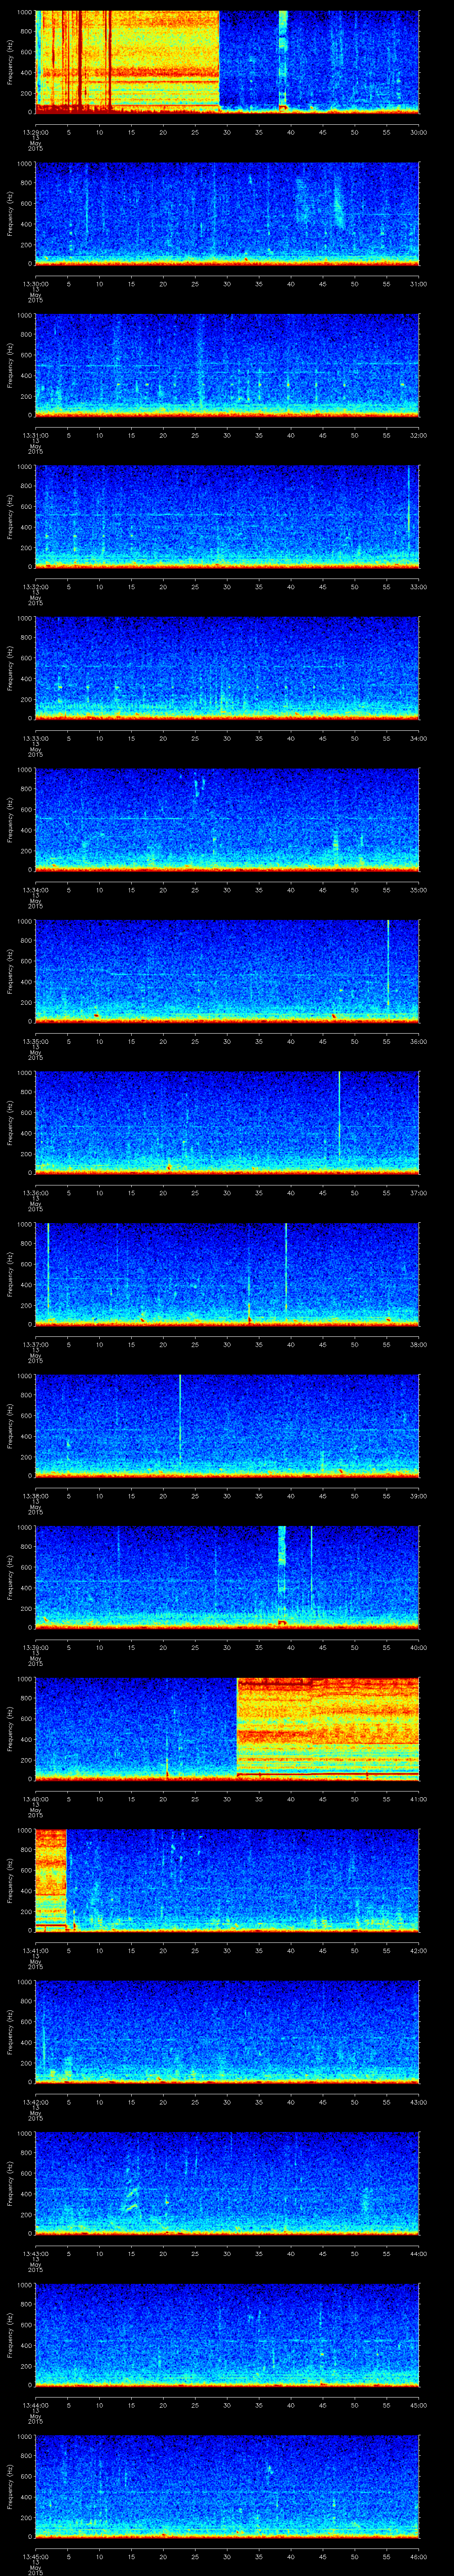Click the 13:37:00 start time label
The image size is (454, 2576).
click(x=35, y=1344)
